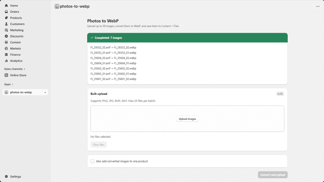
Task: Click Convert and upload button
Action: [273, 175]
